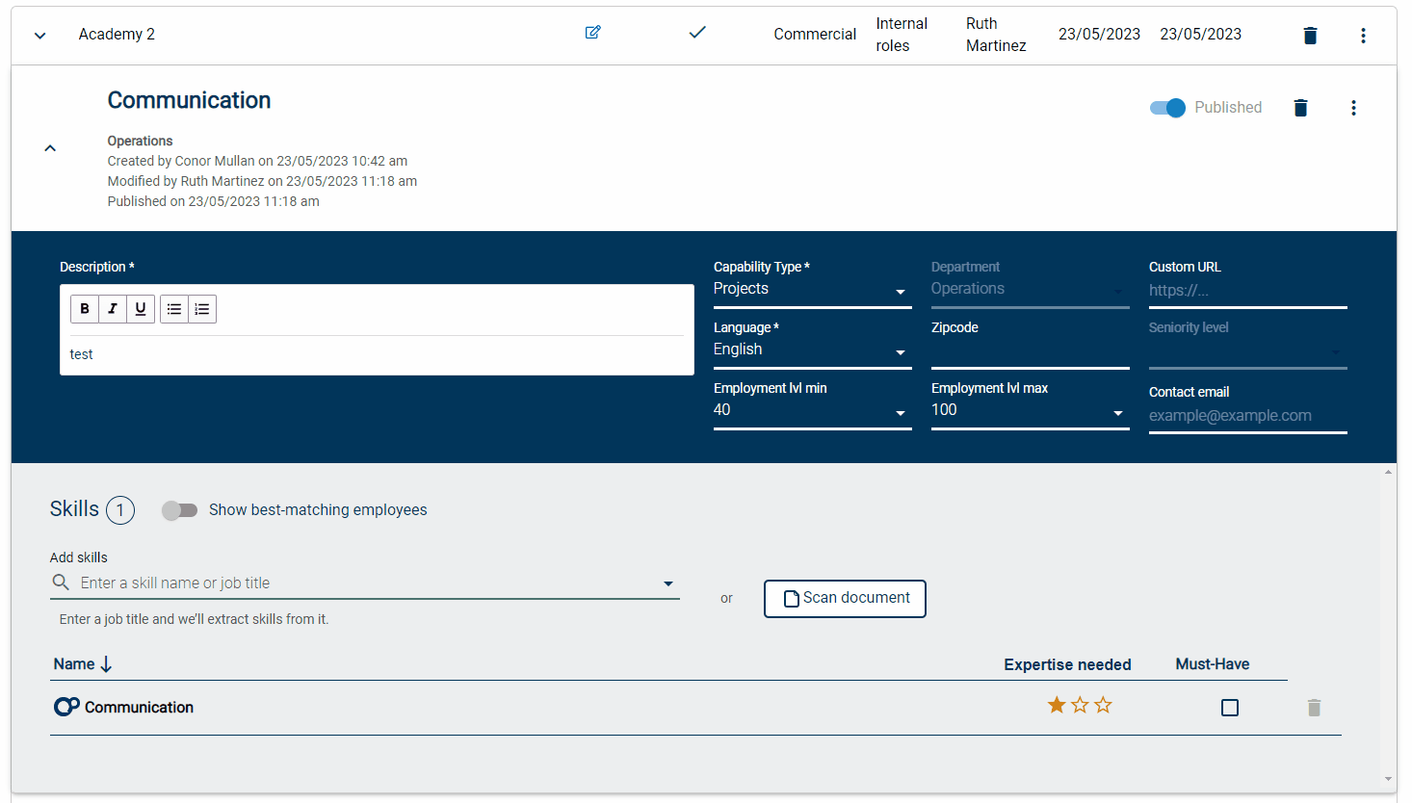Open the Language dropdown
Image resolution: width=1412 pixels, height=803 pixels.
tap(900, 352)
